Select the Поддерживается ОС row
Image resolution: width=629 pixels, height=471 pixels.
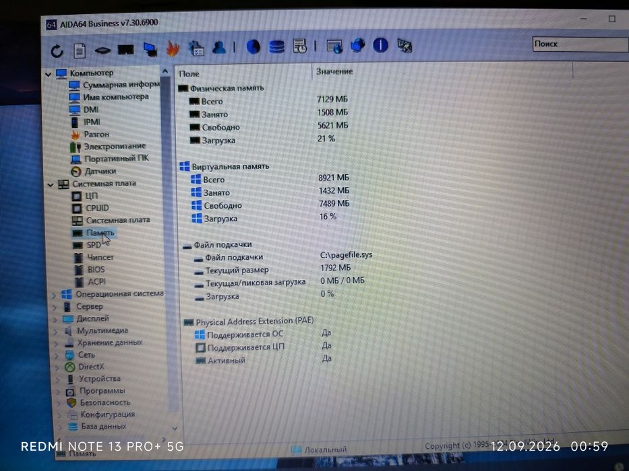(x=245, y=334)
